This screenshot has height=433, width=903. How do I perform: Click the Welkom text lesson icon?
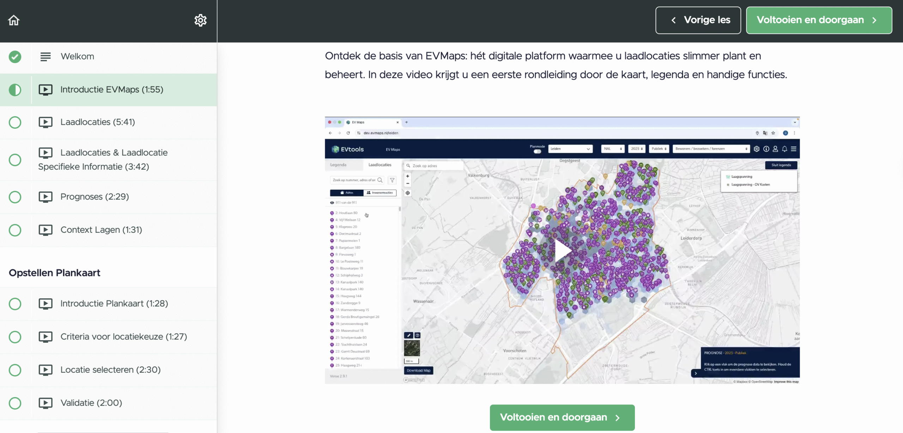pos(45,56)
